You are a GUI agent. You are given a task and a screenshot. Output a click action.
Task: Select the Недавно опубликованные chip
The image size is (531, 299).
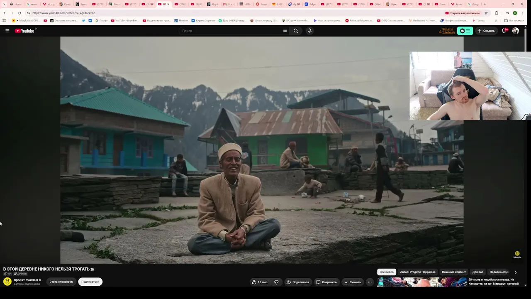coord(499,272)
